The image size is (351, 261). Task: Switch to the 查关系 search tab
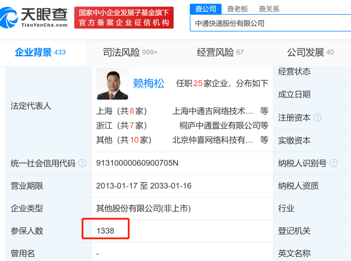click(x=269, y=9)
